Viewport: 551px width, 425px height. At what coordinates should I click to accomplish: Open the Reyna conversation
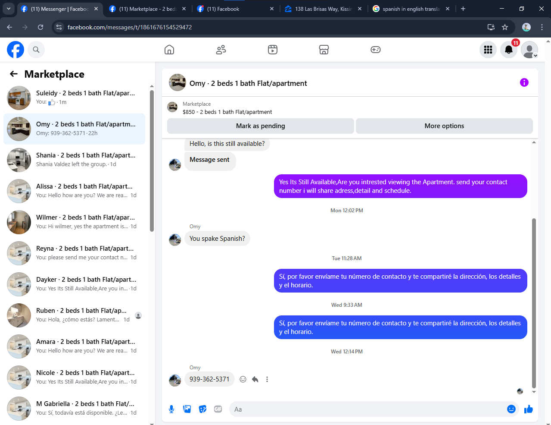pyautogui.click(x=74, y=253)
